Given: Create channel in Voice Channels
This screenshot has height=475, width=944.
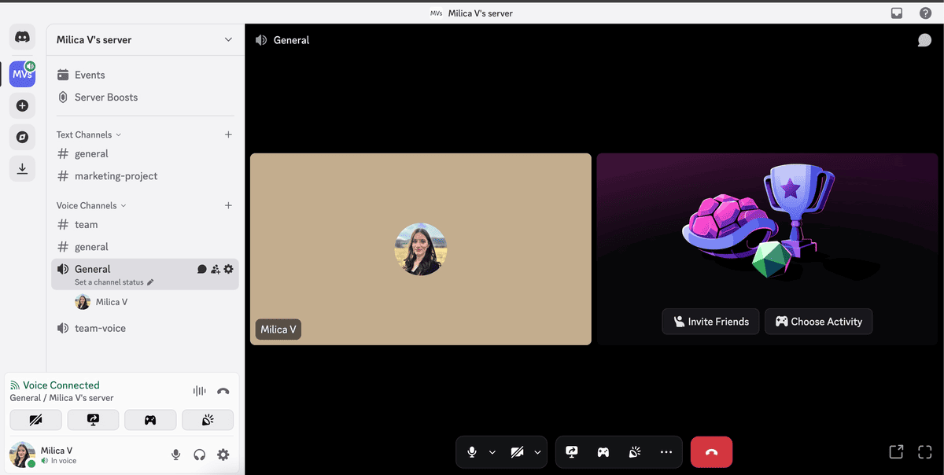Looking at the screenshot, I should click(228, 205).
